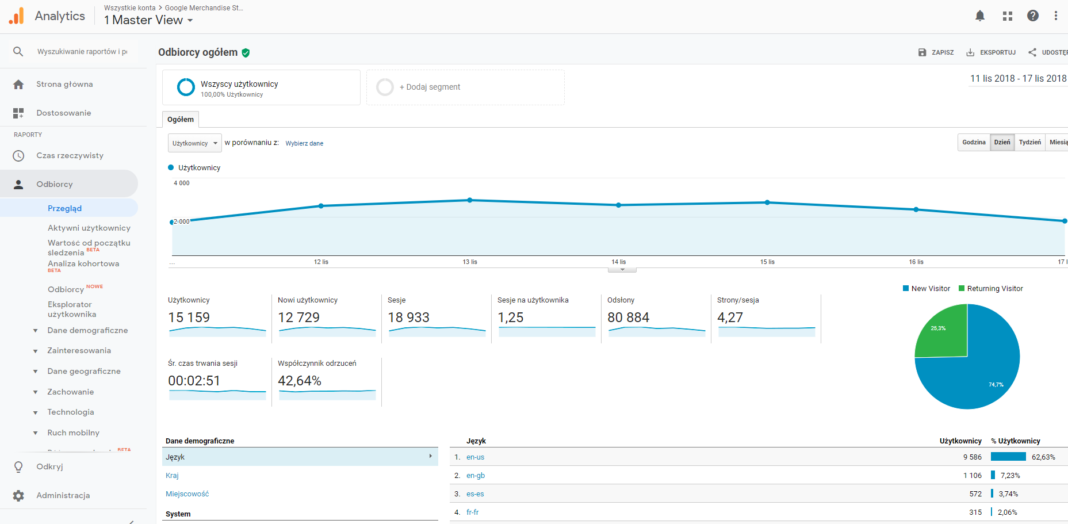Open the Użytkownicy metric dropdown
This screenshot has width=1068, height=524.
(194, 143)
